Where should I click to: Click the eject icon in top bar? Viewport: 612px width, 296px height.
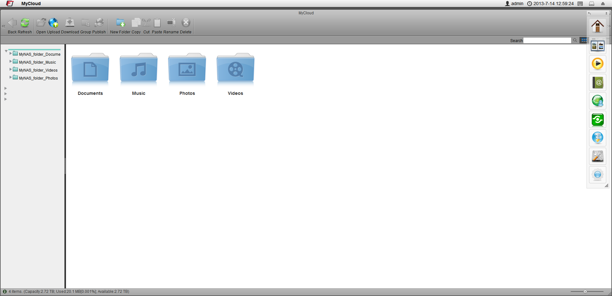pos(603,4)
